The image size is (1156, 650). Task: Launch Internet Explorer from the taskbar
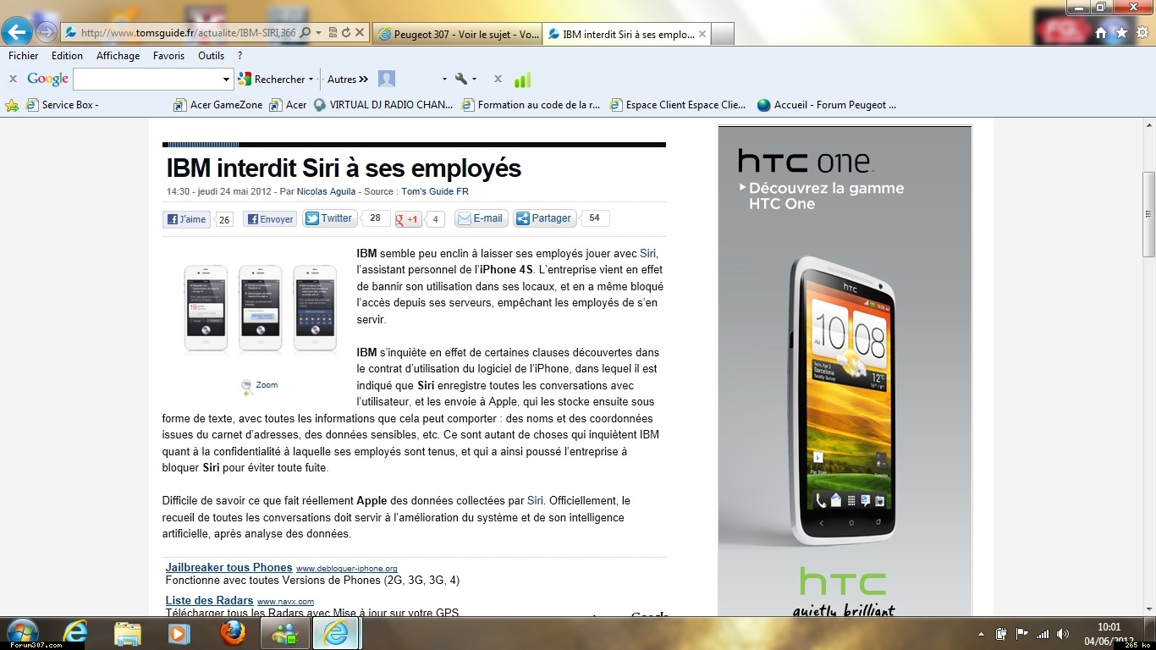pyautogui.click(x=75, y=632)
